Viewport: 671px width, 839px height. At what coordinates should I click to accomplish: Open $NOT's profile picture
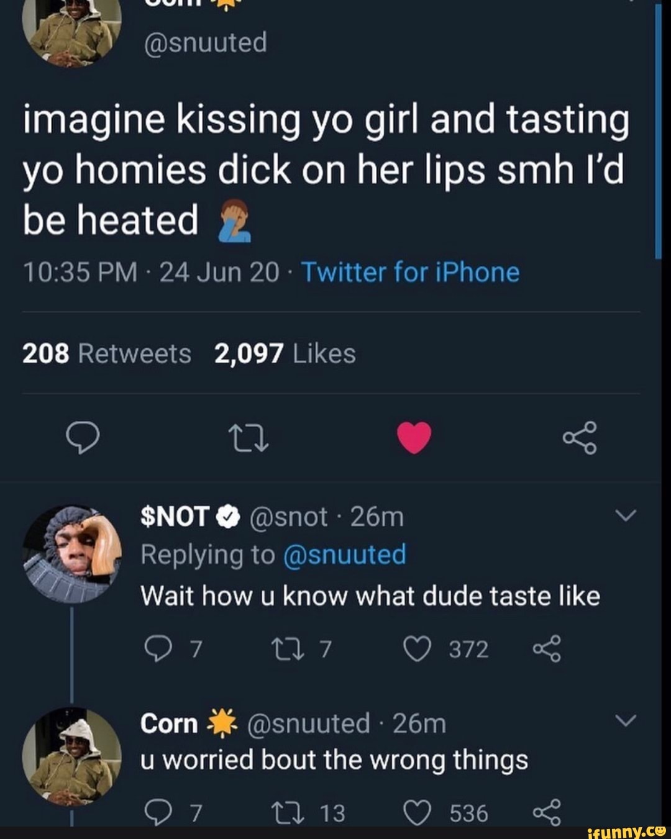[x=72, y=554]
